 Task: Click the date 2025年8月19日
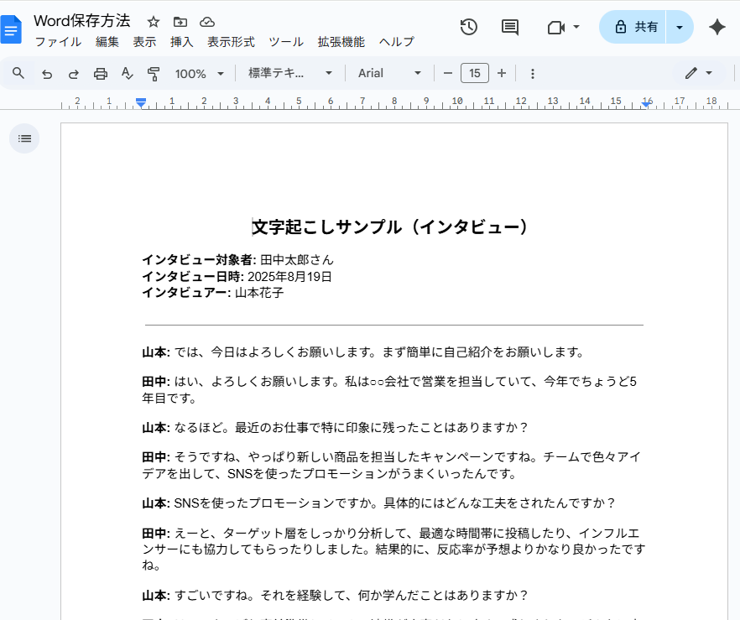point(289,277)
